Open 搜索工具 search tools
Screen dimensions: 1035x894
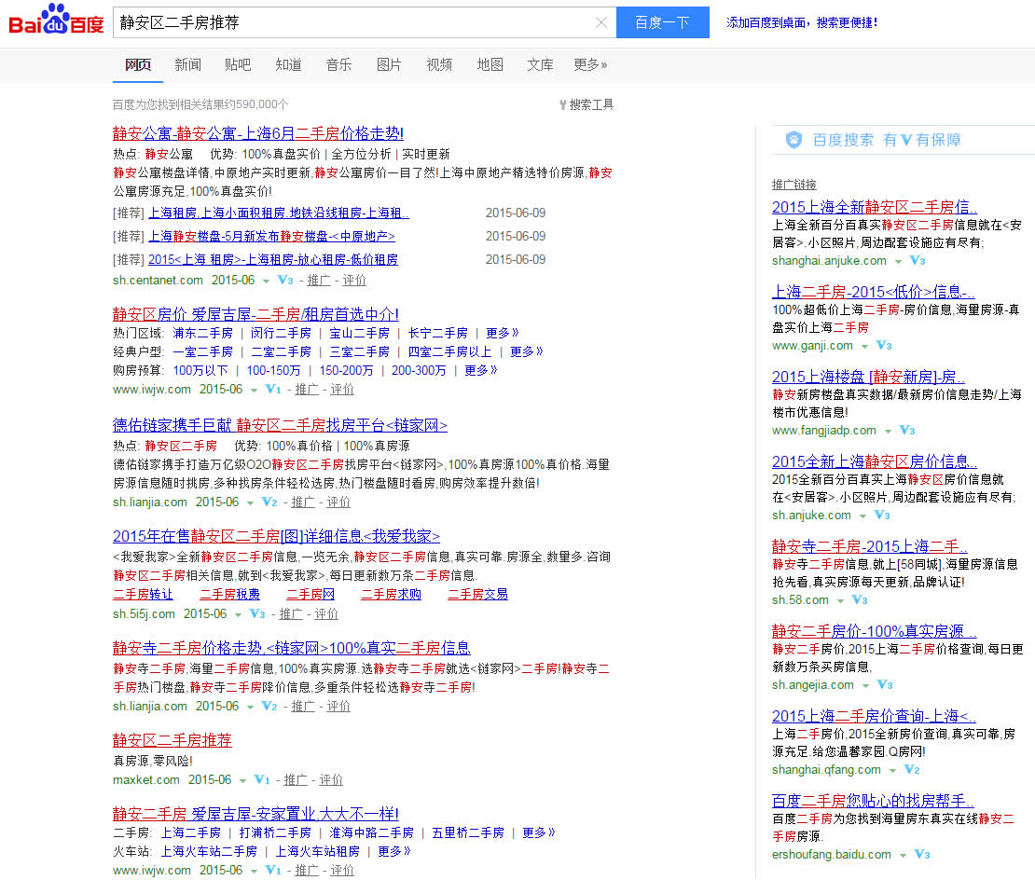pyautogui.click(x=586, y=104)
